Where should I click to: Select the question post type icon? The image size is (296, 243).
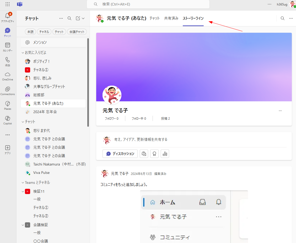point(144,154)
